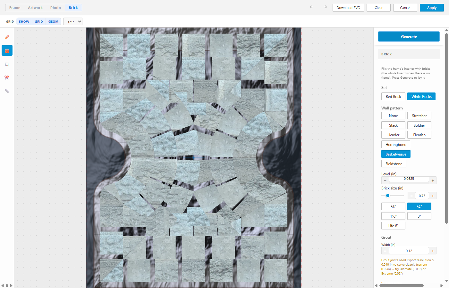
Task: Click the panel scroll-down arrow
Action: pos(446,281)
